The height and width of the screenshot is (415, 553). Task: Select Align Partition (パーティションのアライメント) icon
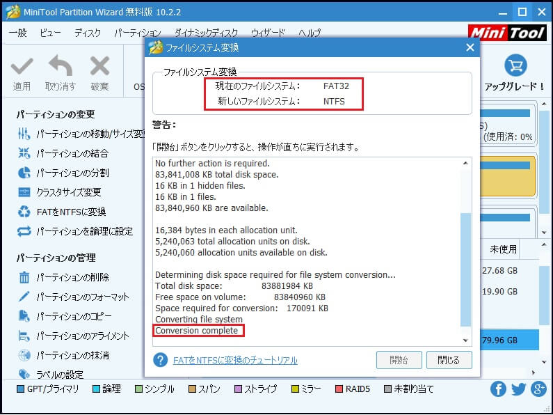click(24, 336)
